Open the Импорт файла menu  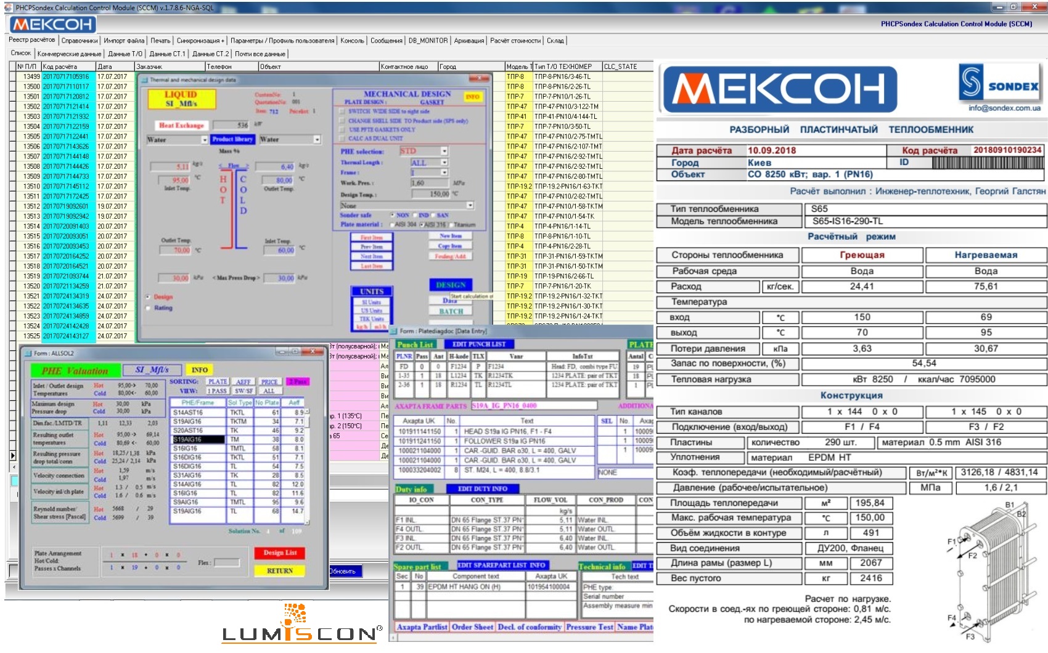[124, 41]
